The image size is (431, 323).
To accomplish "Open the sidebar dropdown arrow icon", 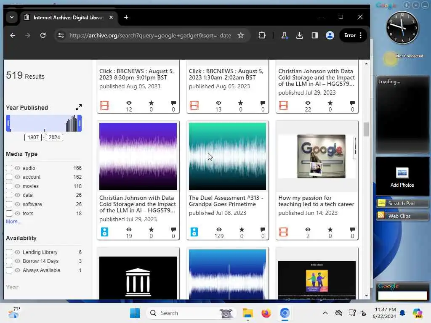I will click(416, 5).
